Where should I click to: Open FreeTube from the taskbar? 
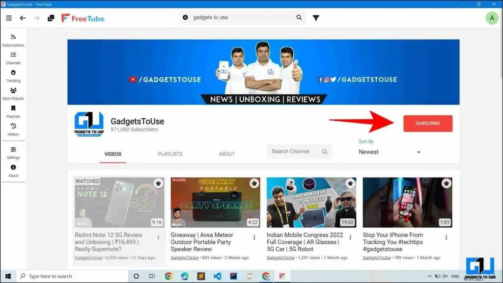(x=282, y=276)
